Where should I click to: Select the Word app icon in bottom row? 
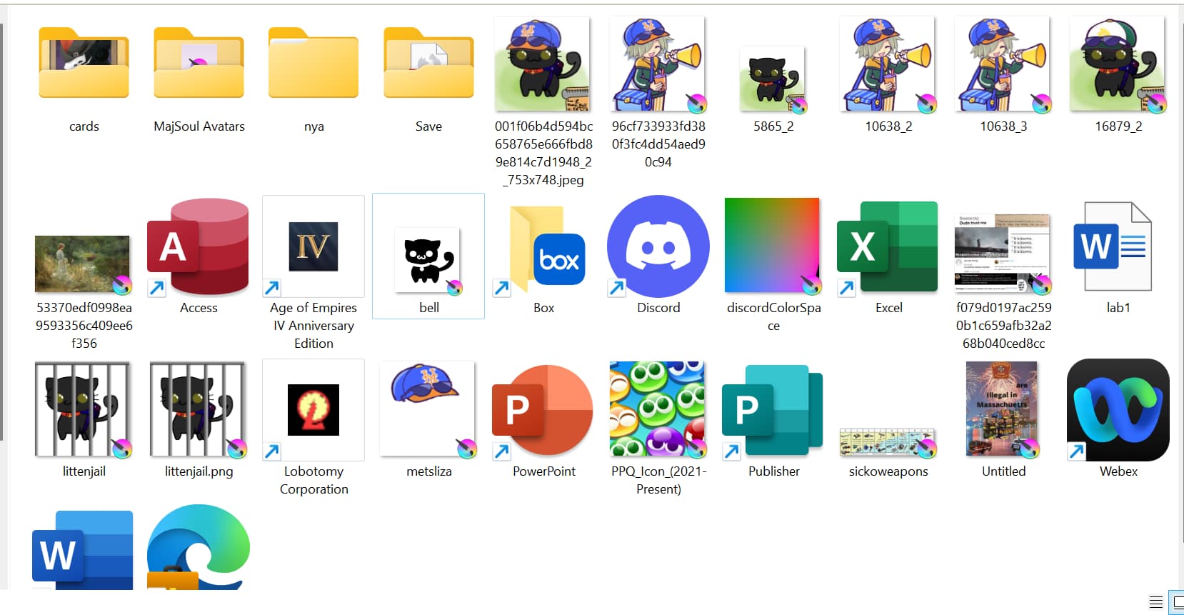click(84, 550)
